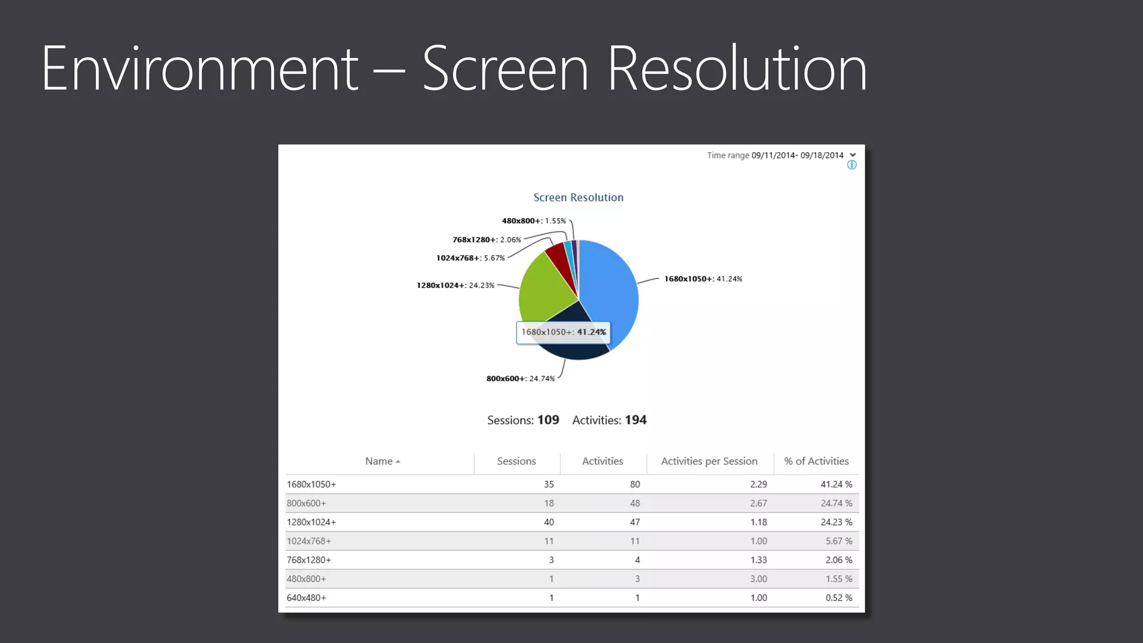Click 2.29 activities per session value

(758, 484)
